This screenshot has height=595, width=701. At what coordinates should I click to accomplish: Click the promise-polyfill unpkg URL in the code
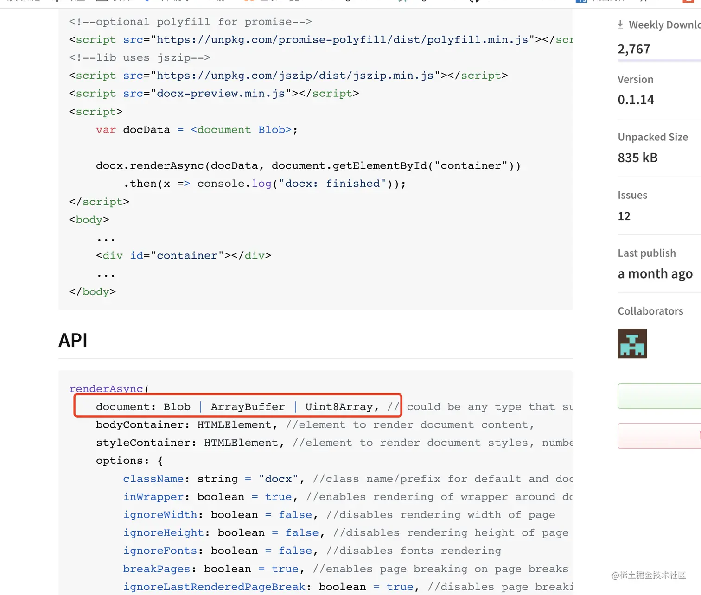[342, 40]
